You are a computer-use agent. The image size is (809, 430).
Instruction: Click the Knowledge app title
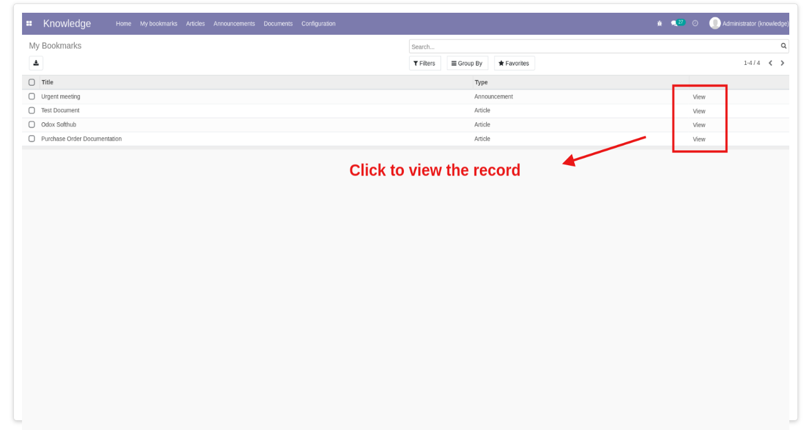coord(67,24)
